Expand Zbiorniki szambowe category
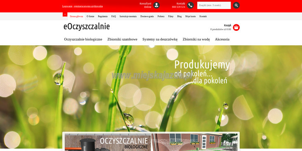Screen dimensions: 302x151 tap(122, 39)
